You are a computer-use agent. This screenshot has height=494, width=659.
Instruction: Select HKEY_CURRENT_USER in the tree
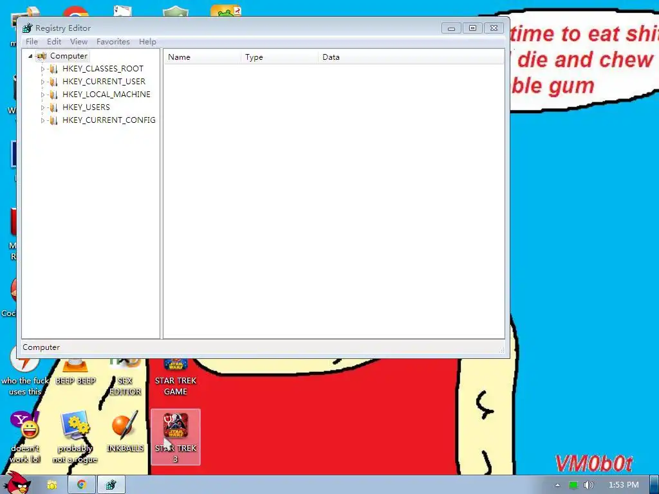click(104, 82)
